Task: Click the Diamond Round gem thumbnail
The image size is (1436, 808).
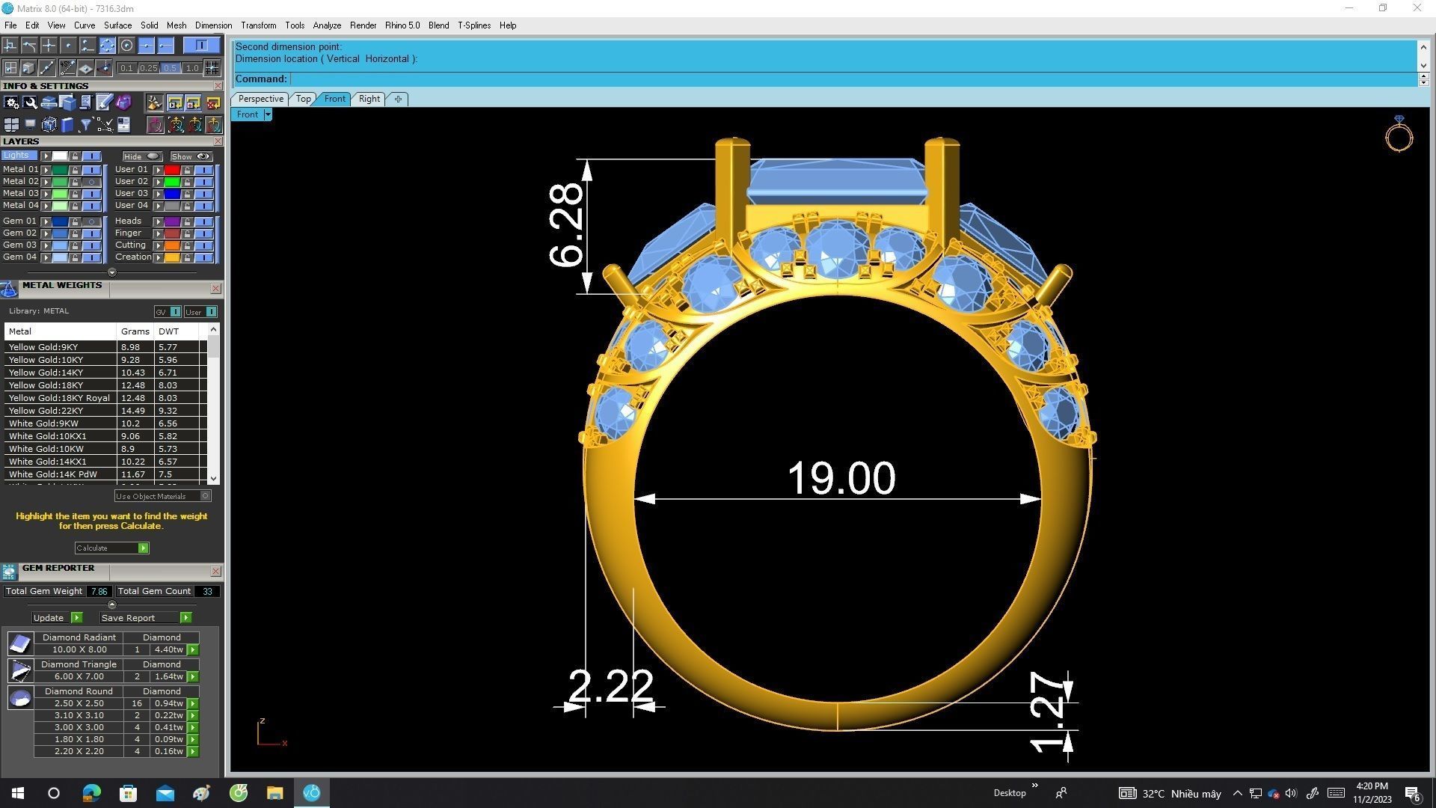Action: [20, 698]
